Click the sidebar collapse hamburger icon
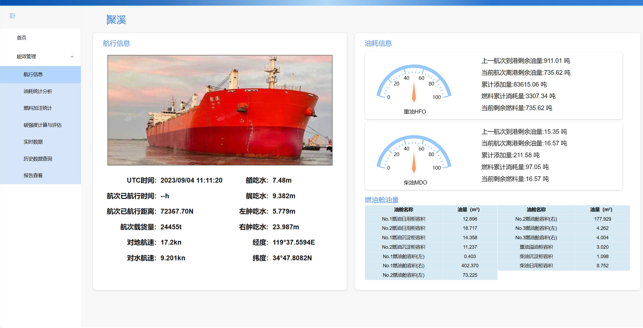 click(x=12, y=16)
